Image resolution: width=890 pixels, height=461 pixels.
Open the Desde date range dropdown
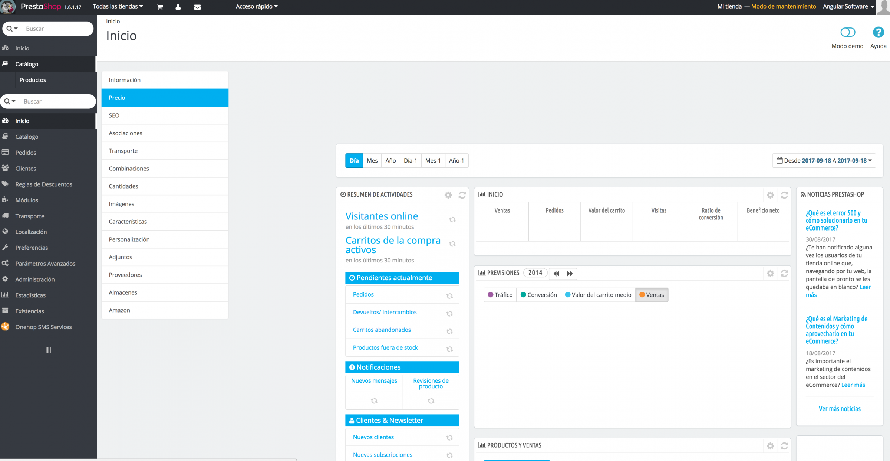[x=824, y=161]
